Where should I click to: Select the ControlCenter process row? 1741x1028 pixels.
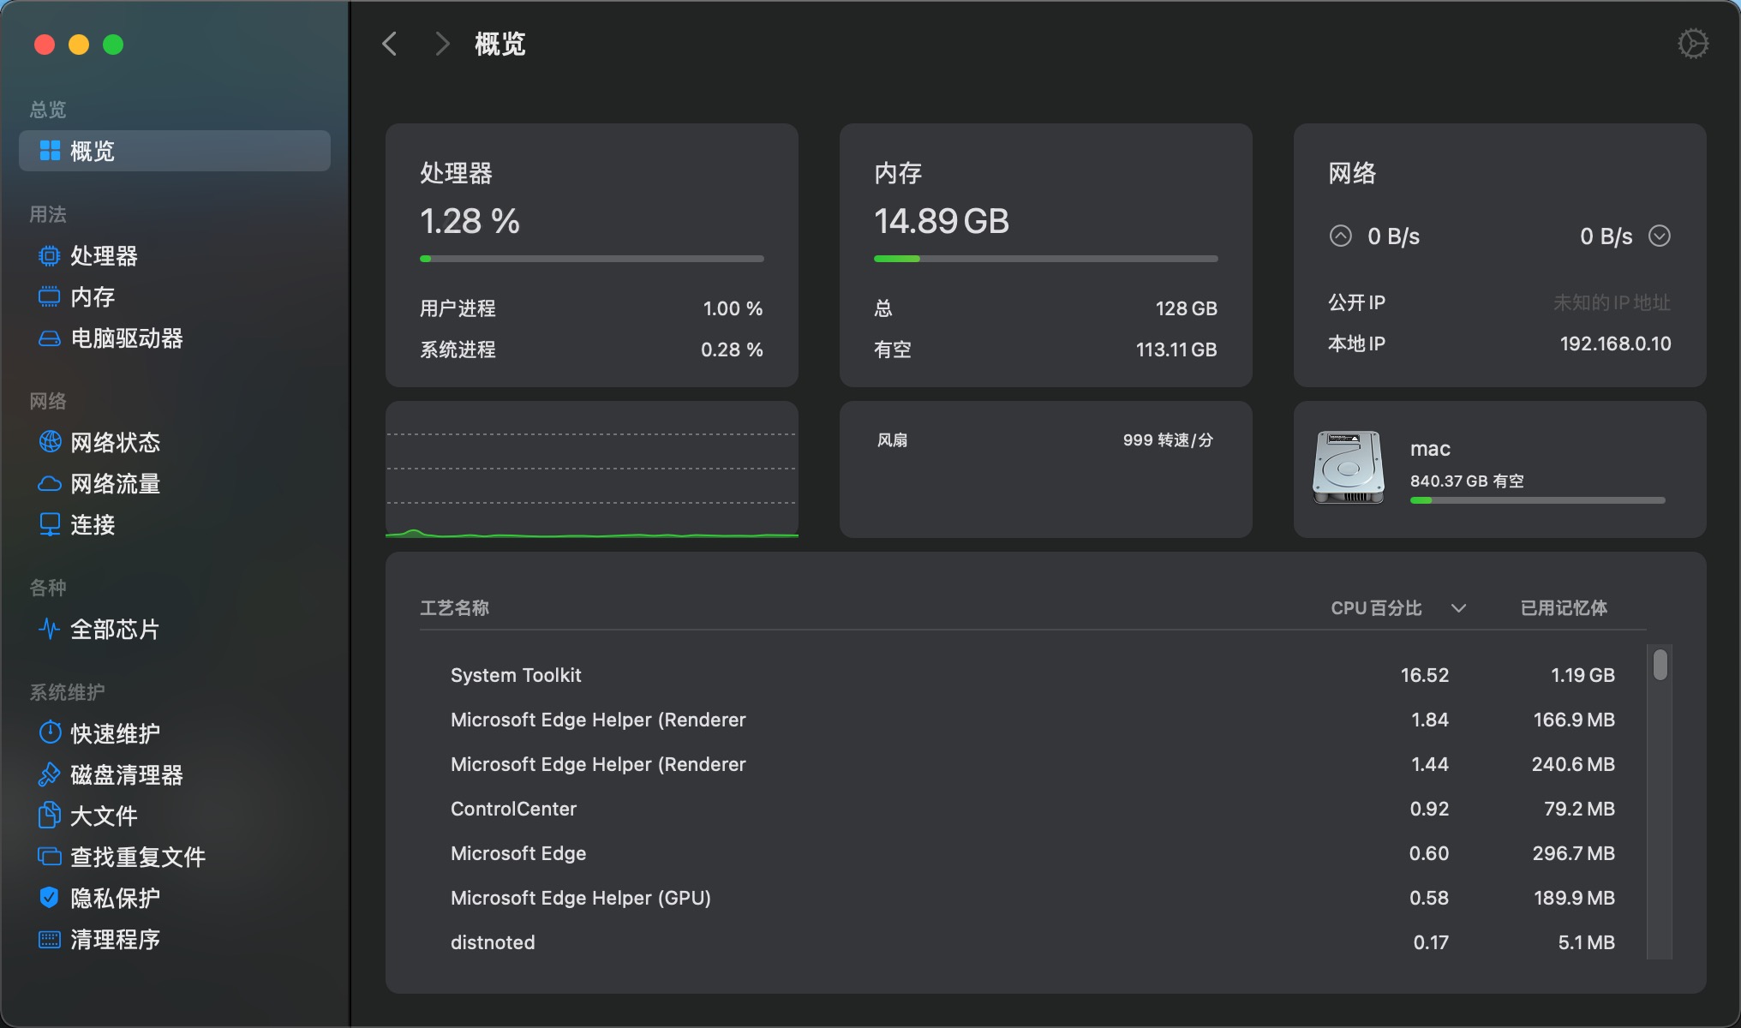click(x=1032, y=809)
